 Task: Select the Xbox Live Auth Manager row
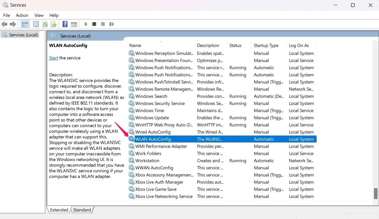[x=222, y=182]
